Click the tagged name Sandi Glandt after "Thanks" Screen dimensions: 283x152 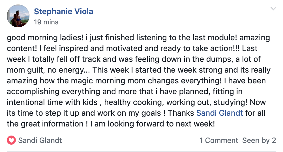coord(220,113)
